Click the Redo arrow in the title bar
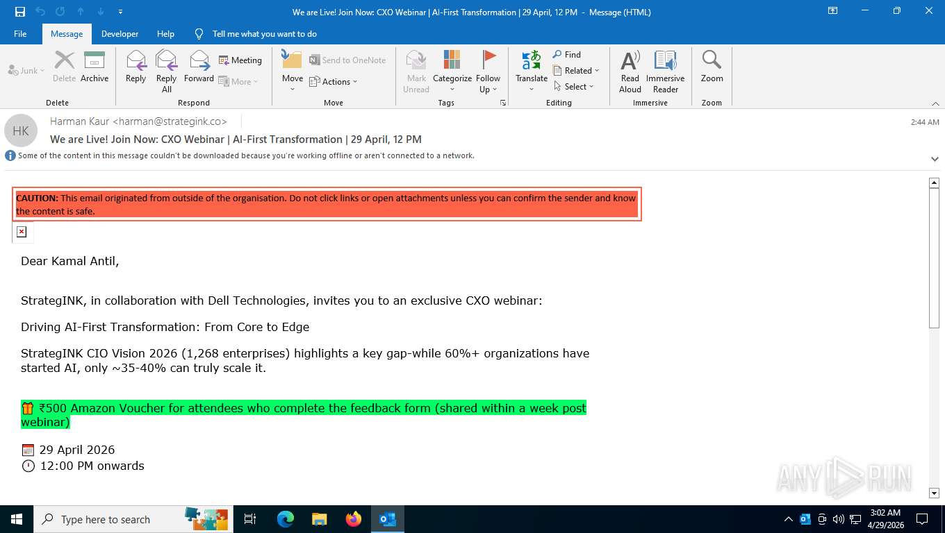Screen dimensions: 945x533 [60, 12]
